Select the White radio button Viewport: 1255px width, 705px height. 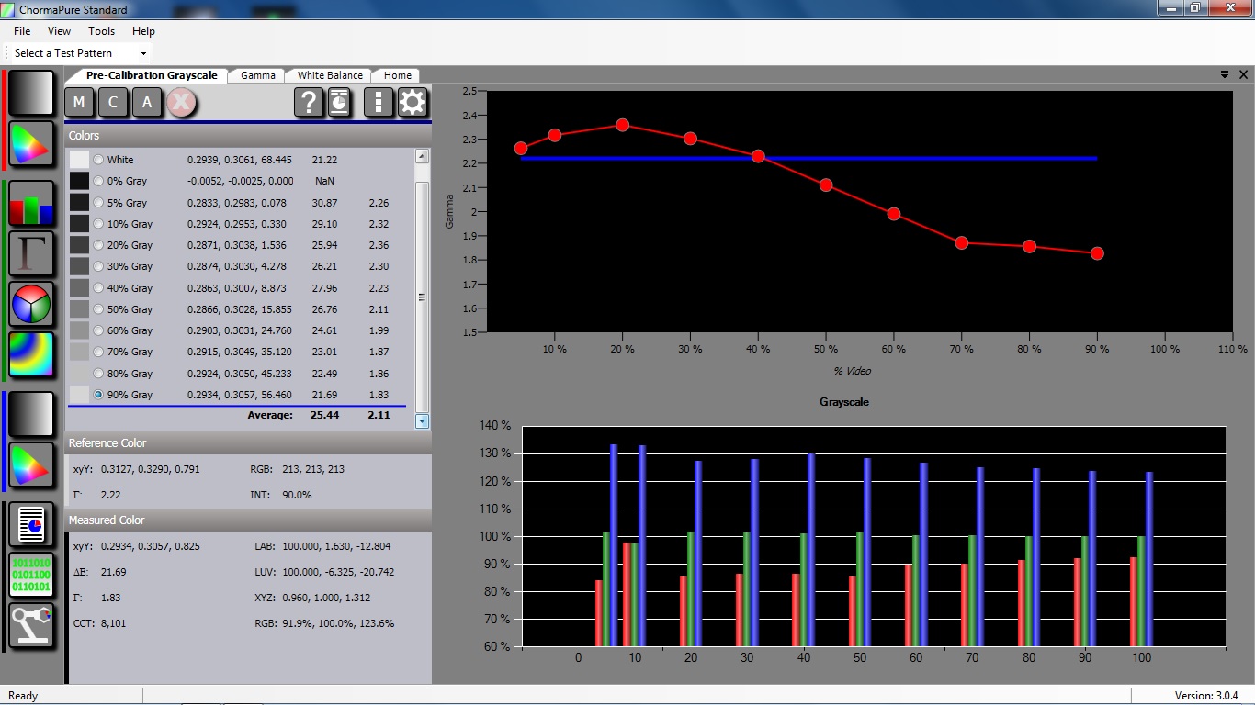tap(98, 160)
